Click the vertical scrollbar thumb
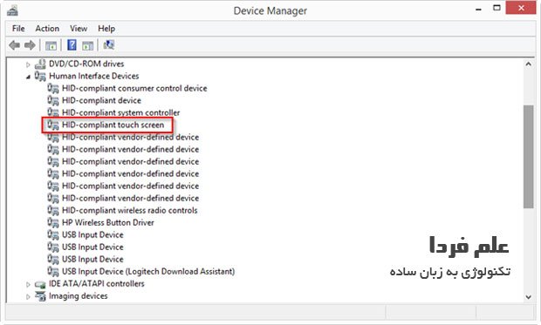Image resolution: width=541 pixels, height=325 pixels. (x=528, y=157)
